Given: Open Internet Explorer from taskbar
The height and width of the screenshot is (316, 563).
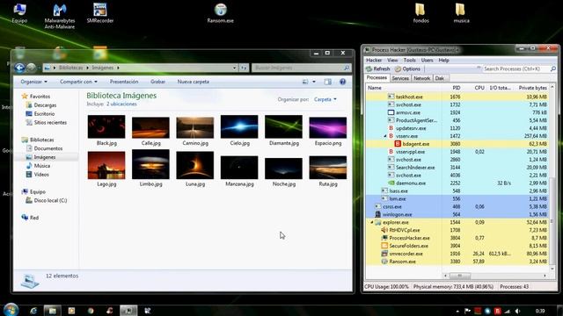Looking at the screenshot, I should pyautogui.click(x=33, y=311).
